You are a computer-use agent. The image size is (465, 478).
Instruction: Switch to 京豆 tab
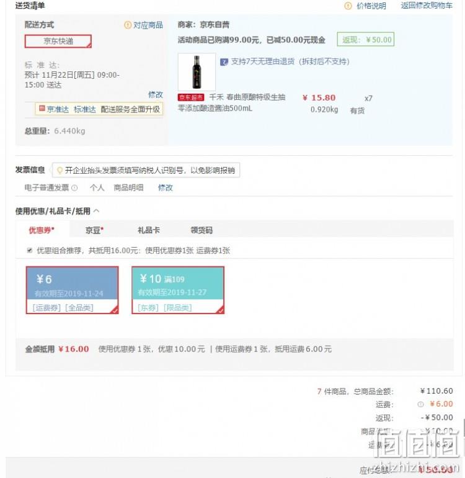point(94,230)
